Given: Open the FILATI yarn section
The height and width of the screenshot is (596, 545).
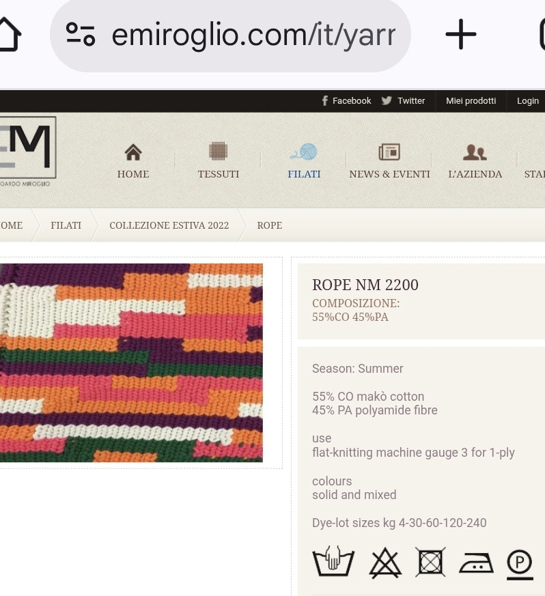Looking at the screenshot, I should coord(304,161).
